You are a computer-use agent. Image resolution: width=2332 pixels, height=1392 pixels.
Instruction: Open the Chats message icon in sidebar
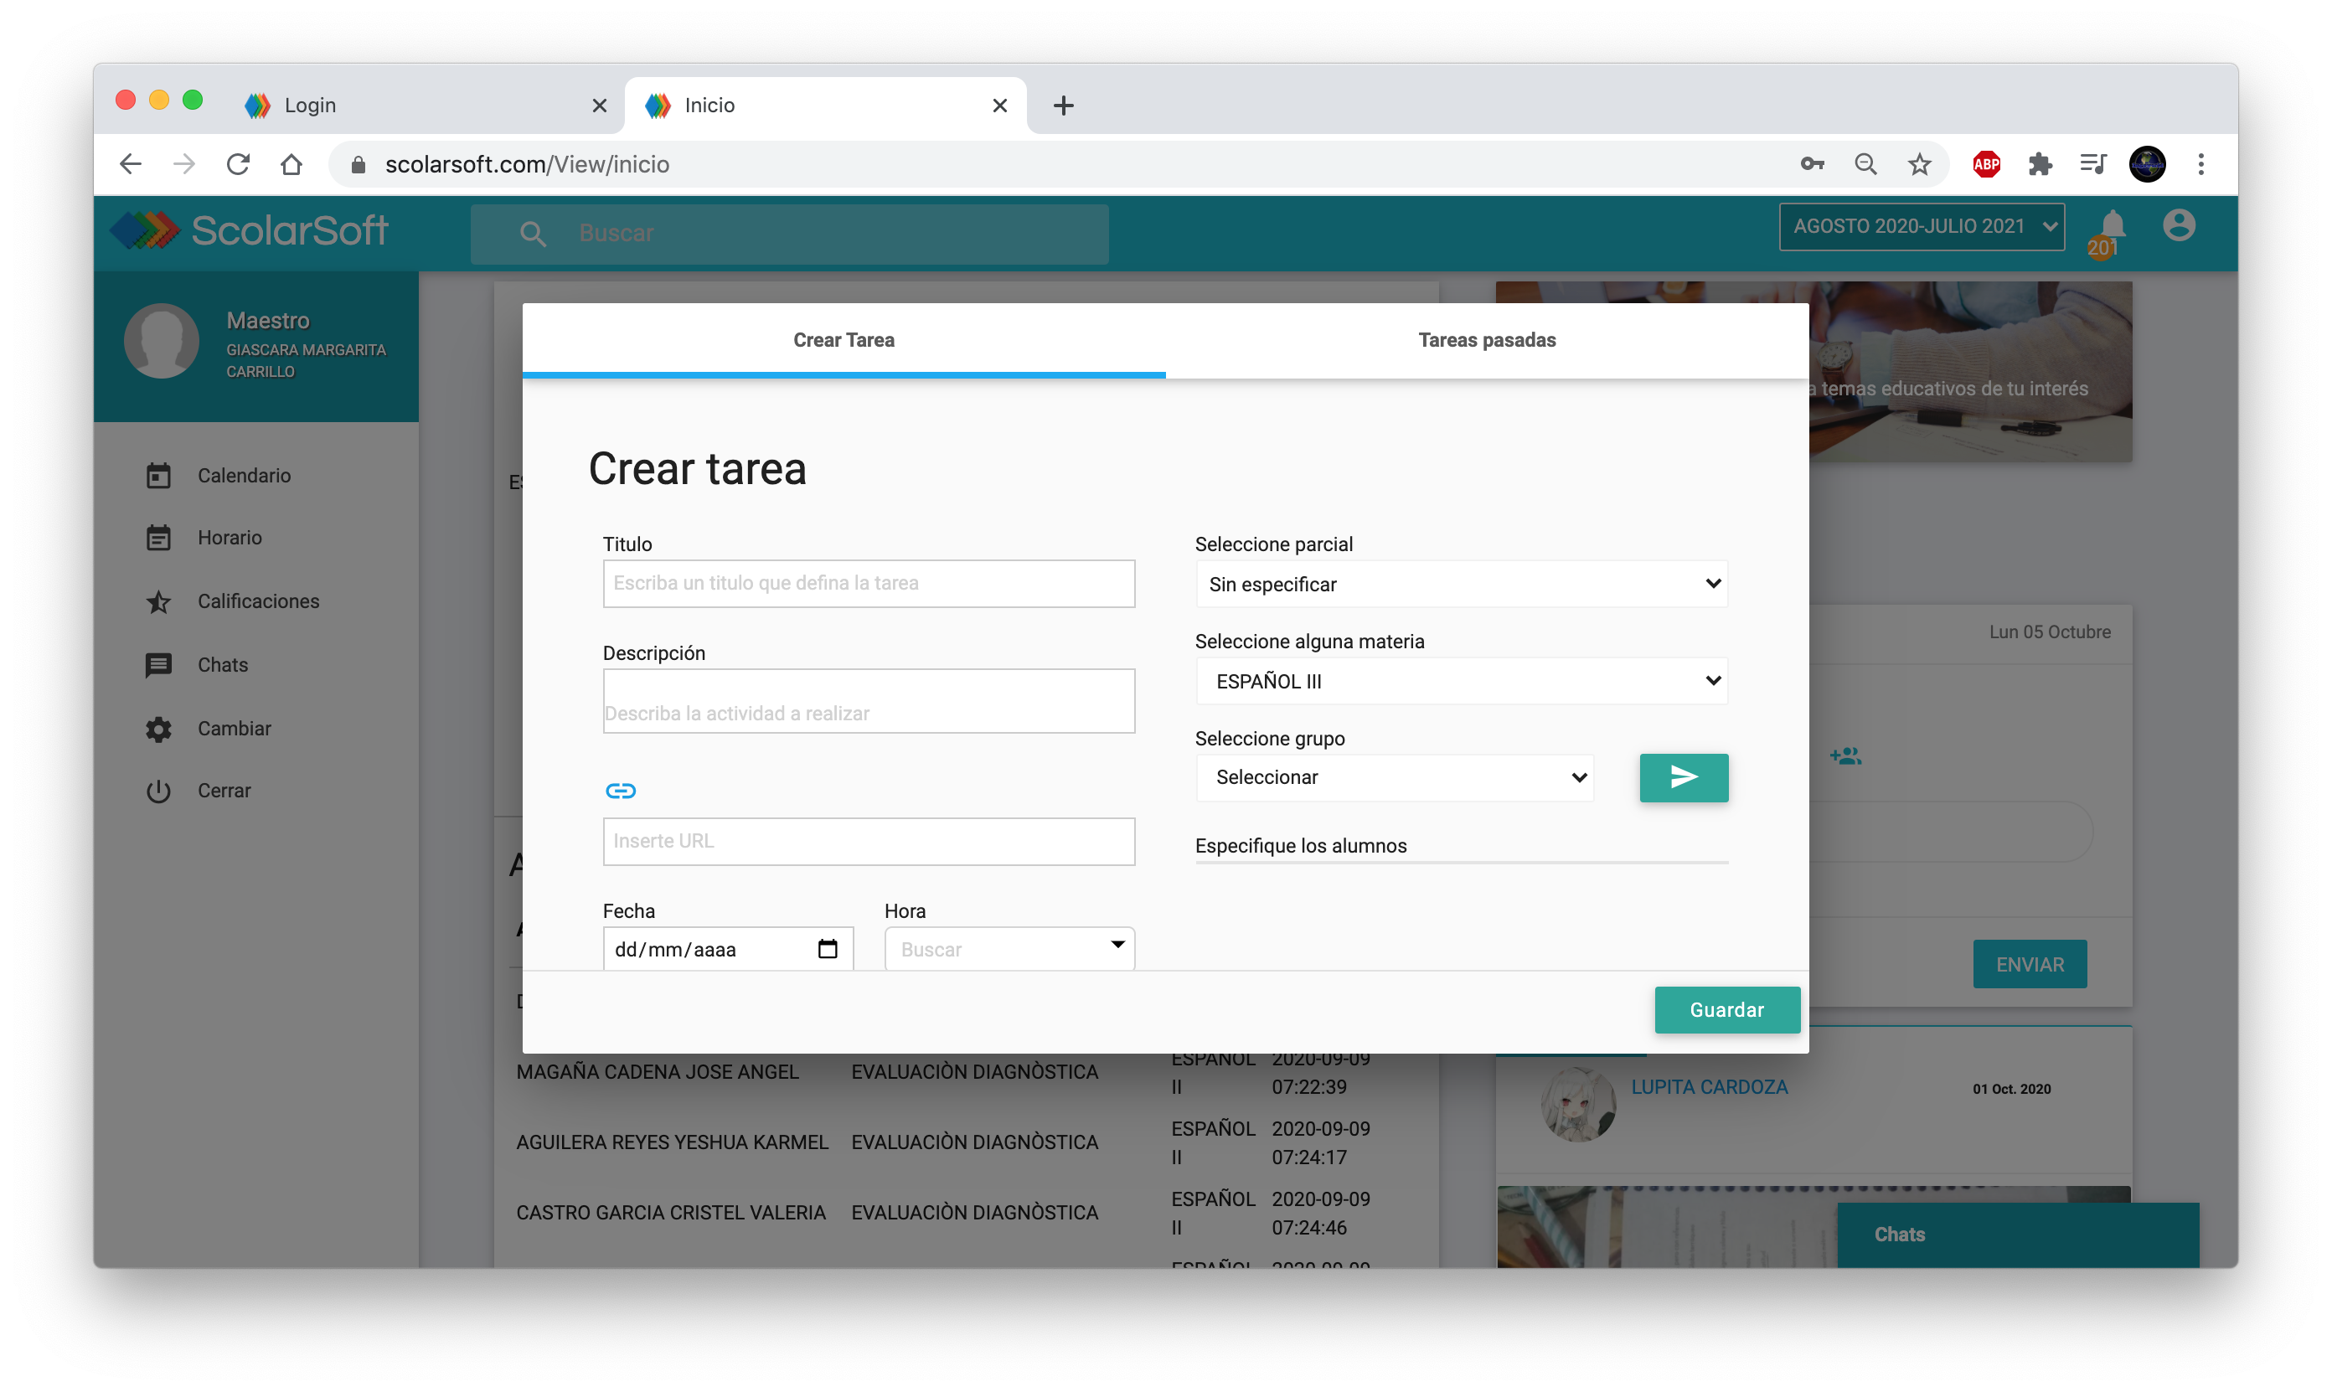pyautogui.click(x=158, y=665)
